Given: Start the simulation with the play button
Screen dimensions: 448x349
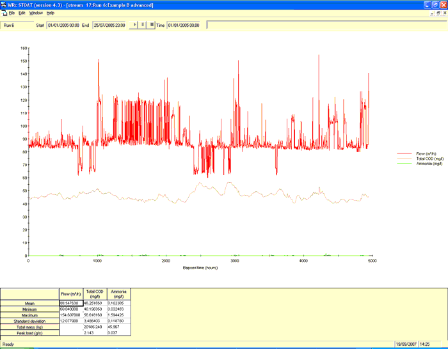Looking at the screenshot, I should click(133, 25).
